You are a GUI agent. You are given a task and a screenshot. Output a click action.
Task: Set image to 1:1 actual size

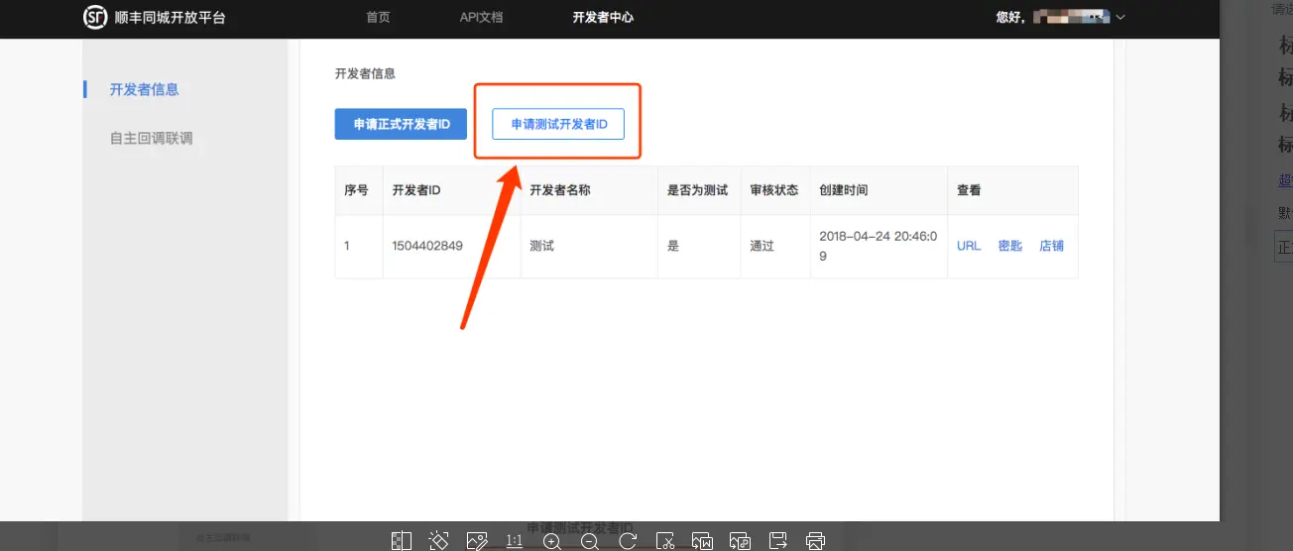(x=515, y=540)
